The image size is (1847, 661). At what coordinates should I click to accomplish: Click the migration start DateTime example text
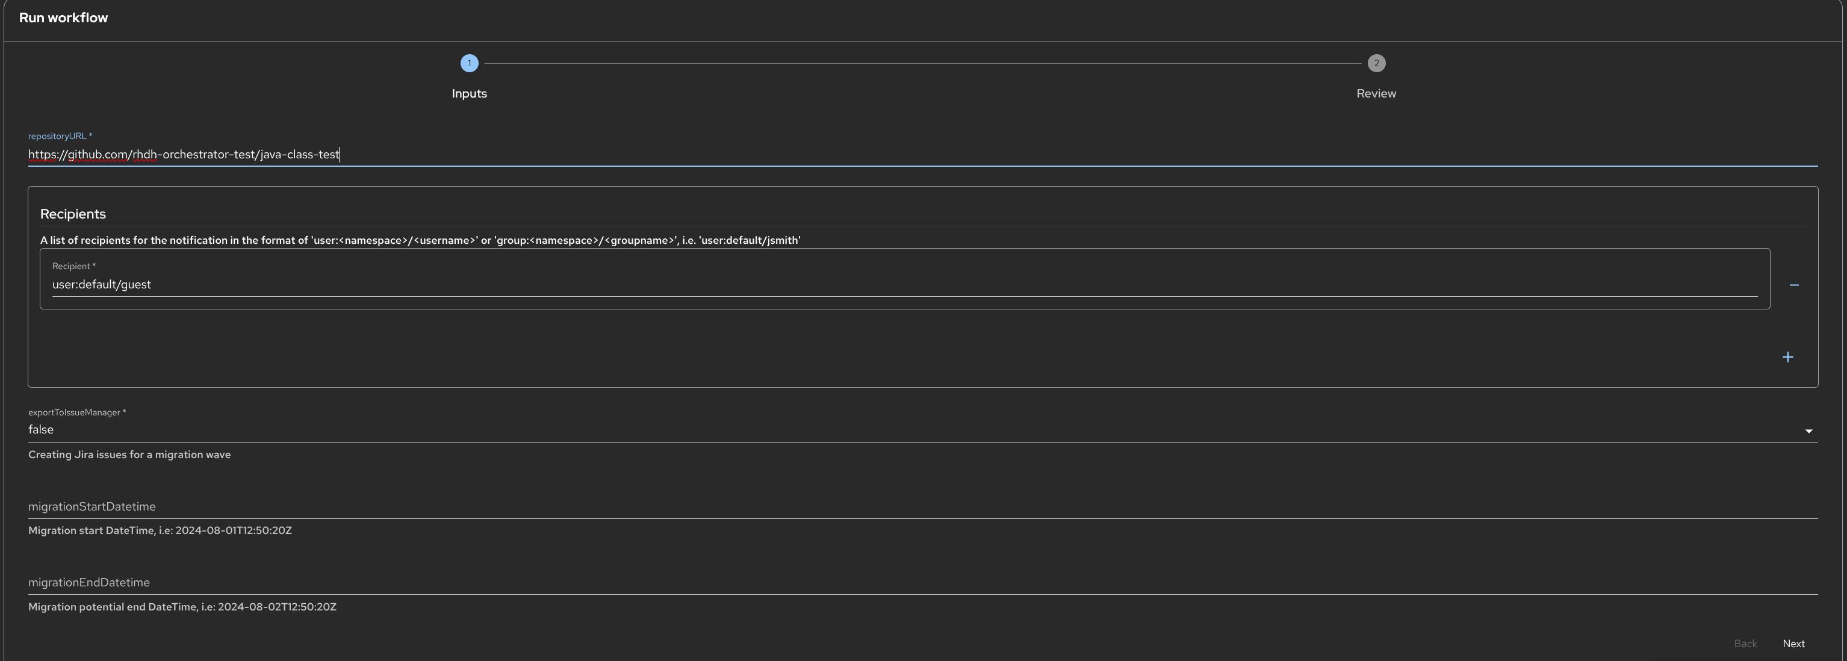coord(160,530)
